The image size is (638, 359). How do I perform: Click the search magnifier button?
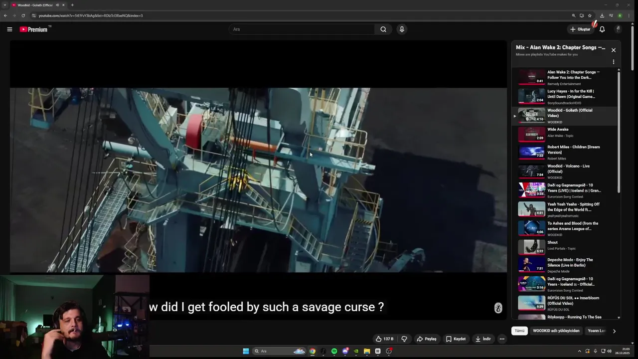click(383, 29)
